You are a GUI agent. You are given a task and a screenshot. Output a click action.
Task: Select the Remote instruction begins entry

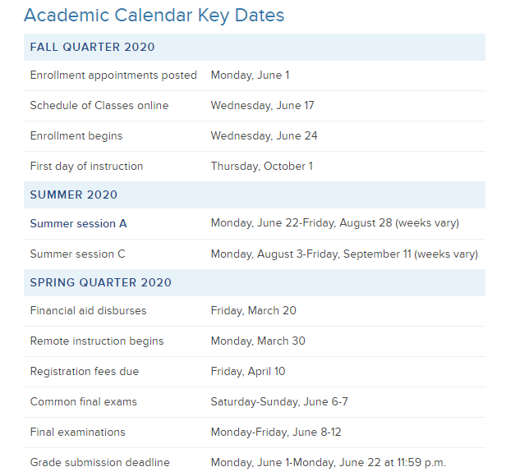pos(97,341)
